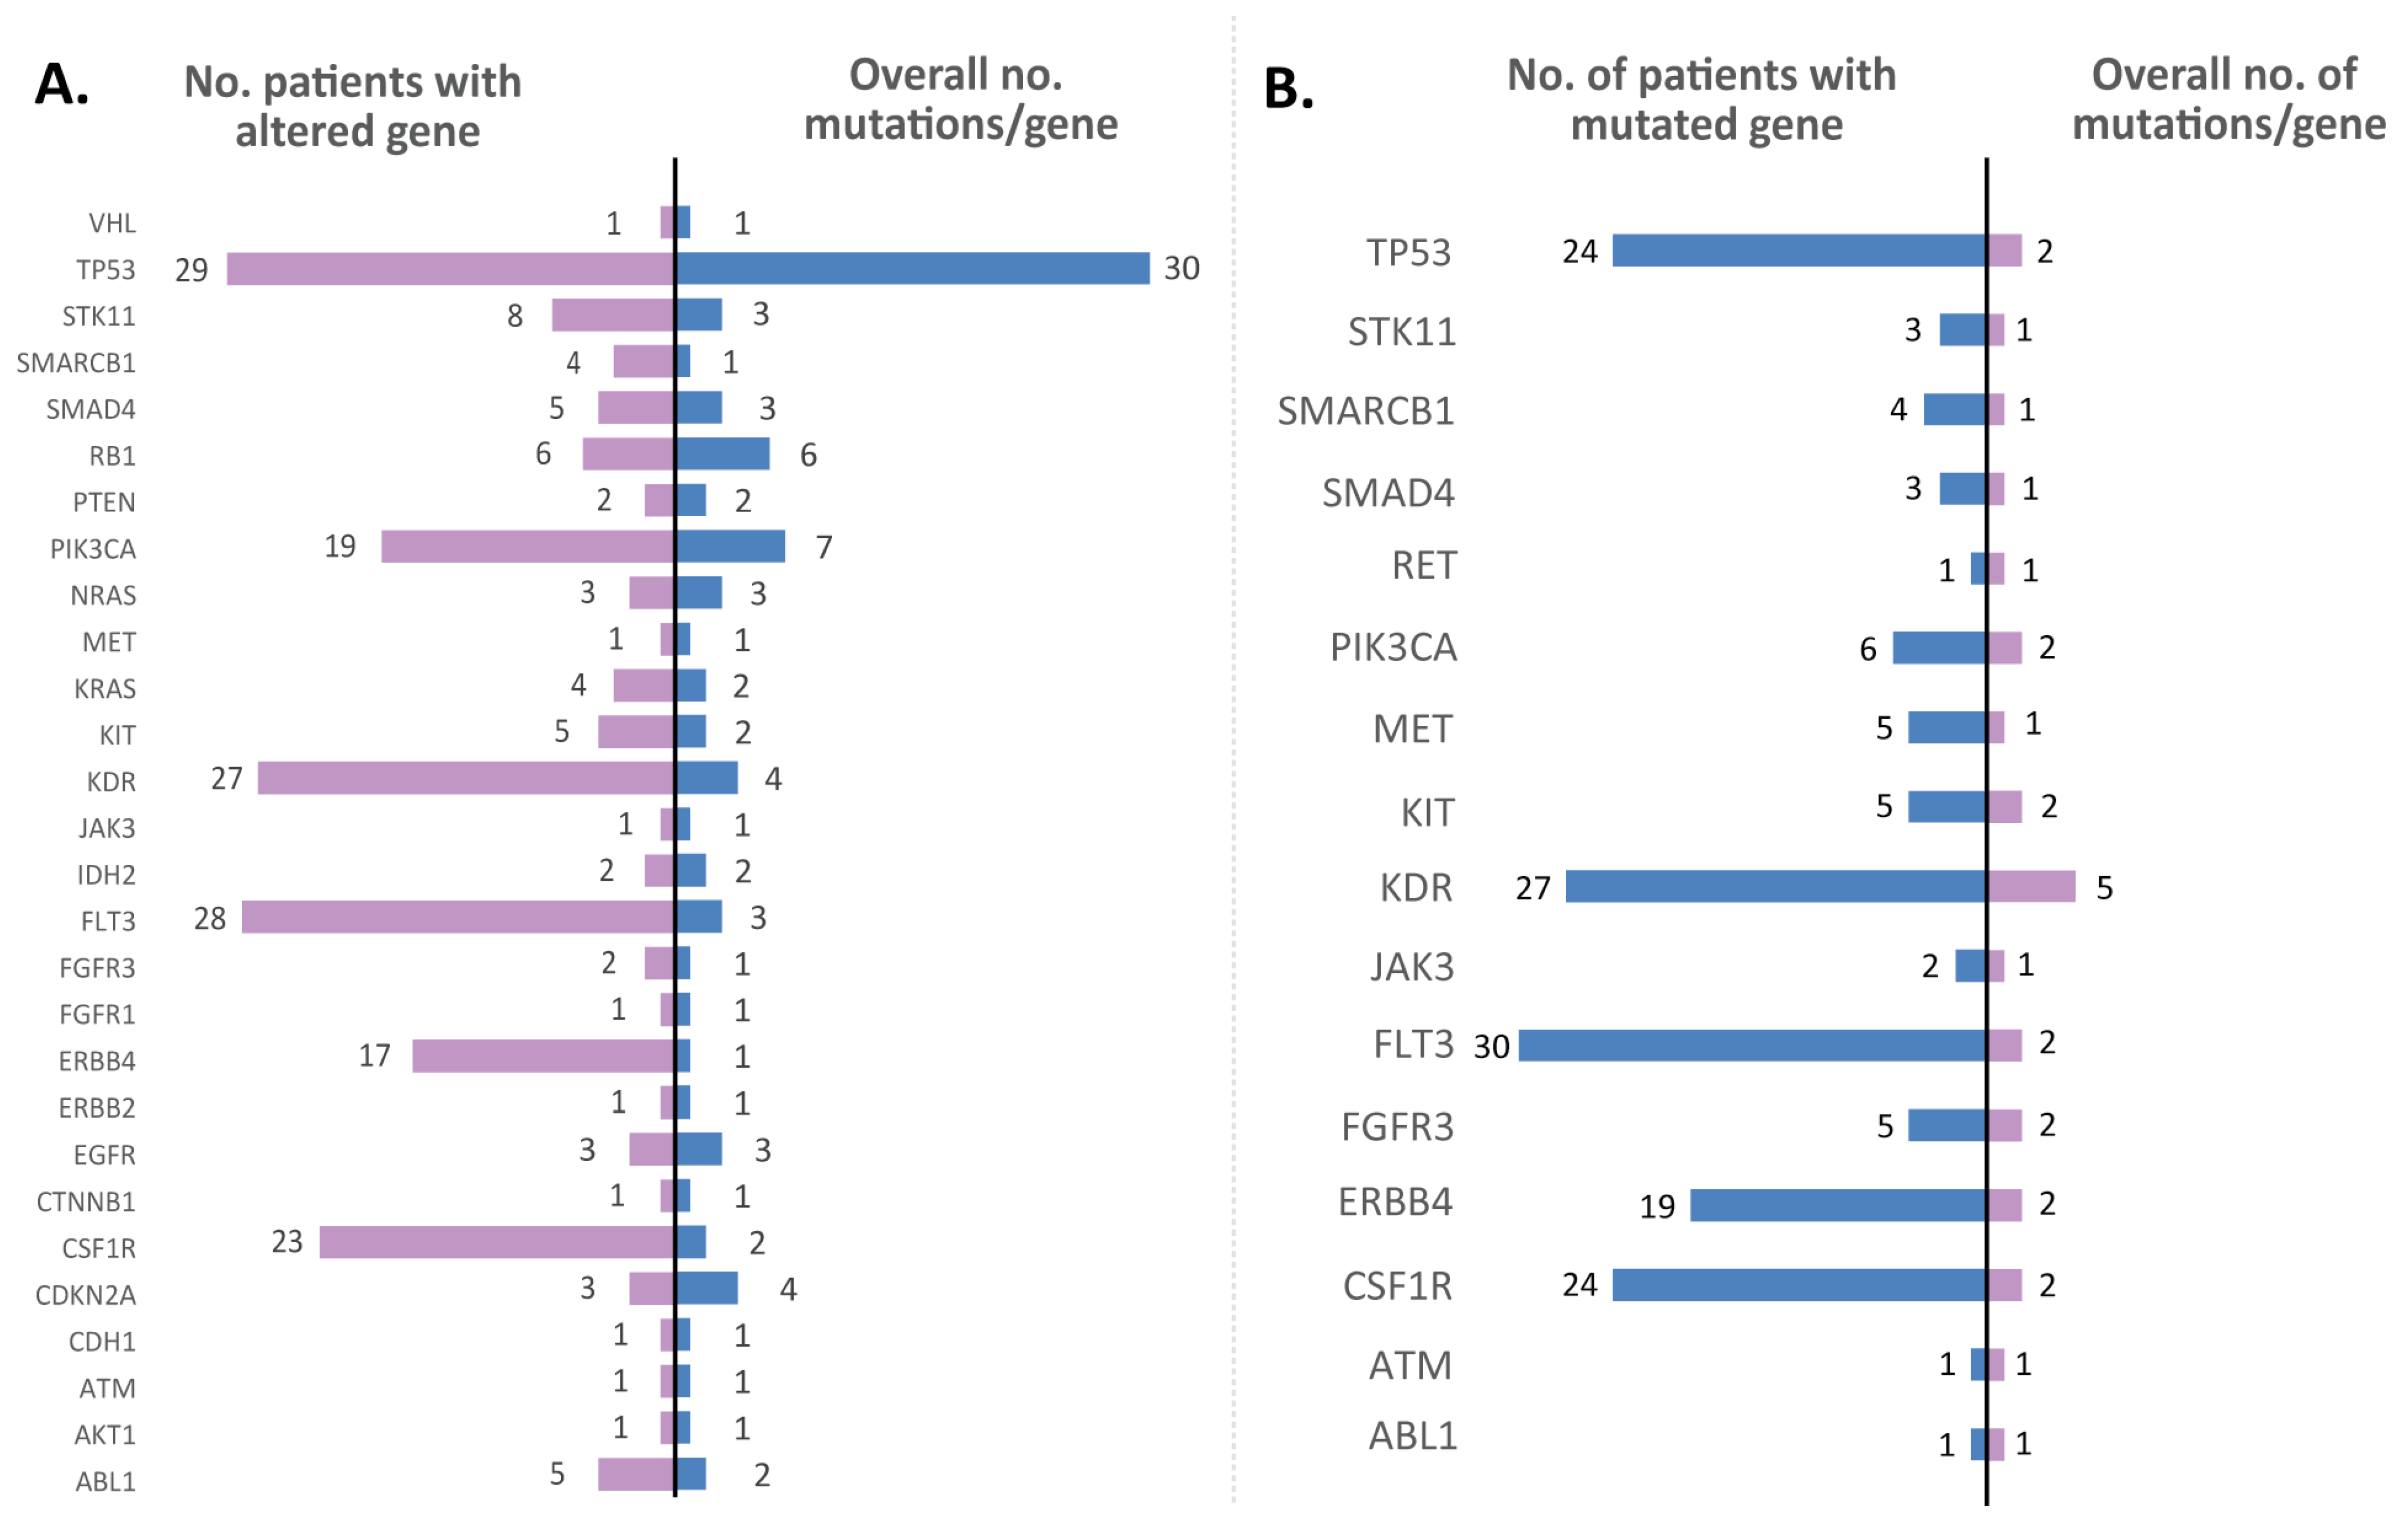
Task: Click the purple TP53 bar in panel A
Action: (450, 269)
